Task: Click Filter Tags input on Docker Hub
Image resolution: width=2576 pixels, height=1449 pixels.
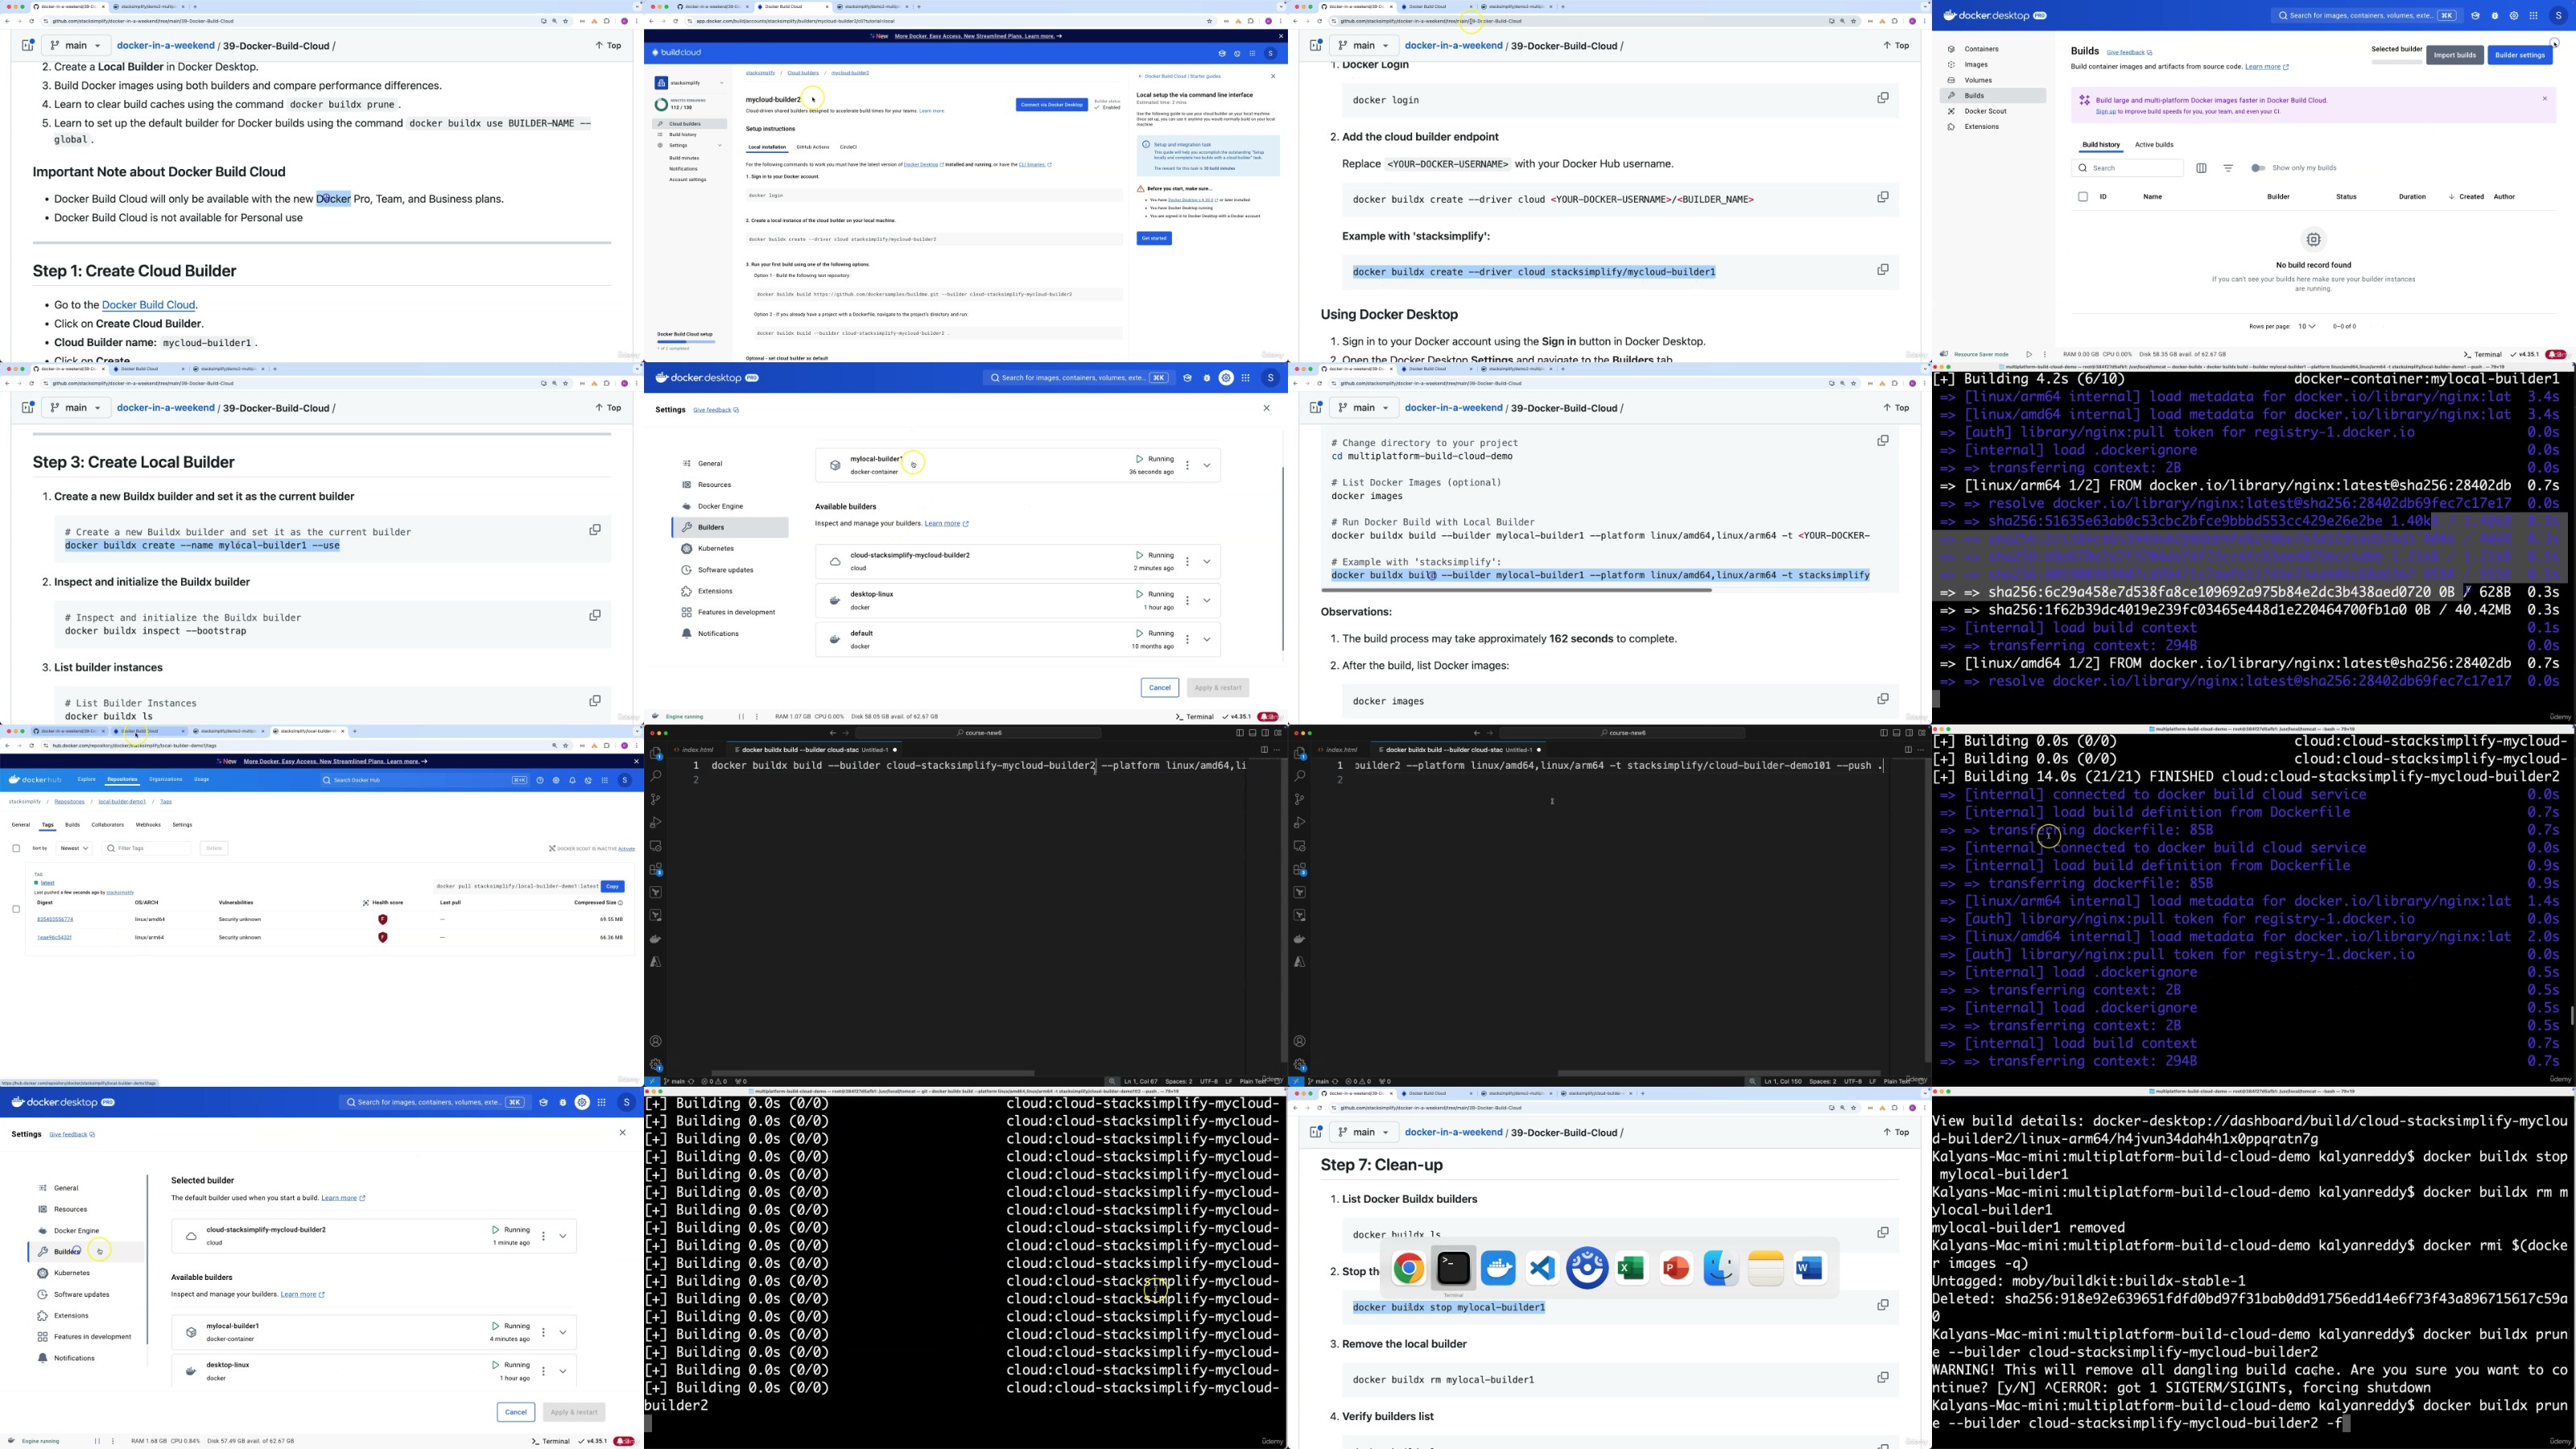Action: (146, 848)
